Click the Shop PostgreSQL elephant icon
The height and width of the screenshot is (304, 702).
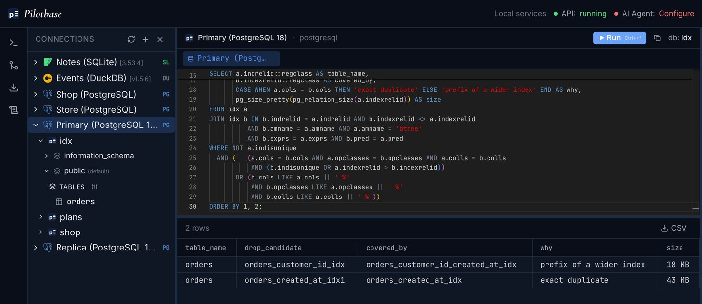(48, 94)
